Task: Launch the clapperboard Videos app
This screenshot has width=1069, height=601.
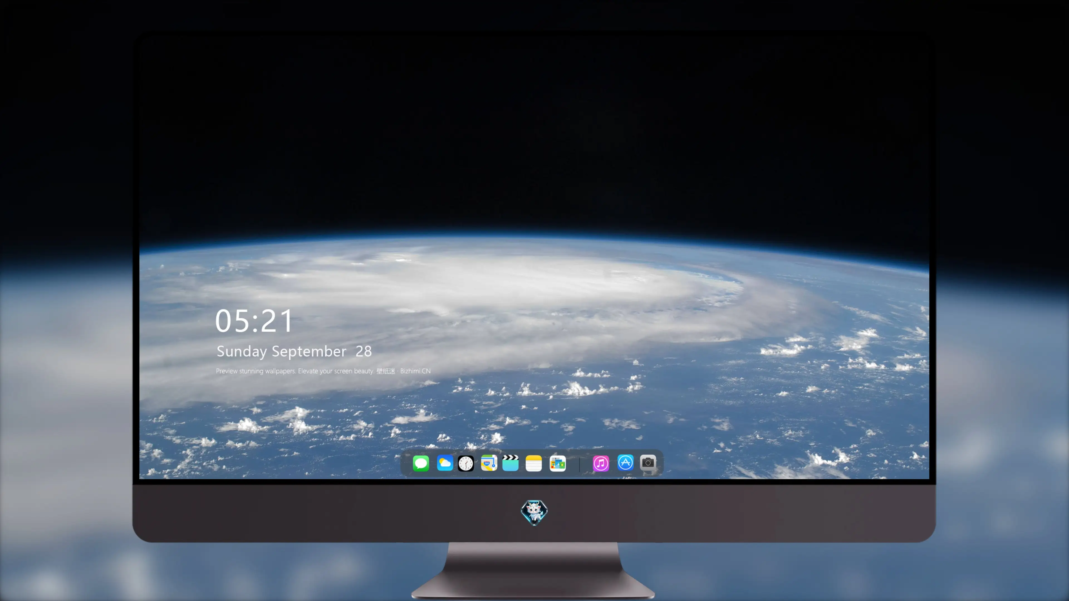Action: (511, 463)
